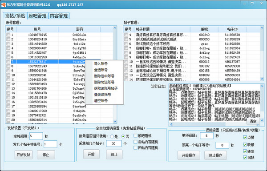267x171 pixels.
Task: Tick checkbox for post row 10
Action: coord(126,61)
